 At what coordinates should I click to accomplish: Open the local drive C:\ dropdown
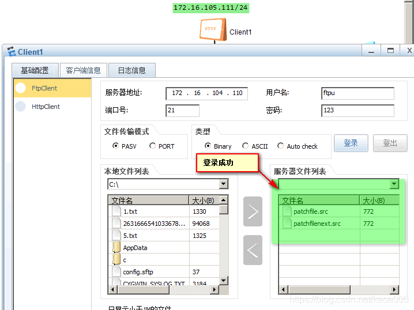pos(223,184)
